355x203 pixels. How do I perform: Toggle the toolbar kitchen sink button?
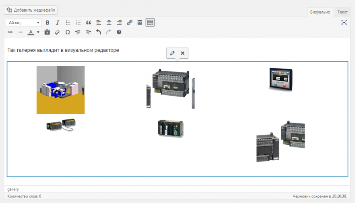tap(150, 23)
